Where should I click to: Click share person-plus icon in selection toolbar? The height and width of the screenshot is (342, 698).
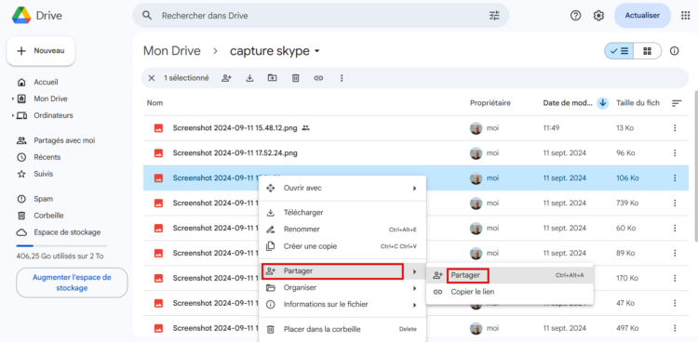click(226, 78)
